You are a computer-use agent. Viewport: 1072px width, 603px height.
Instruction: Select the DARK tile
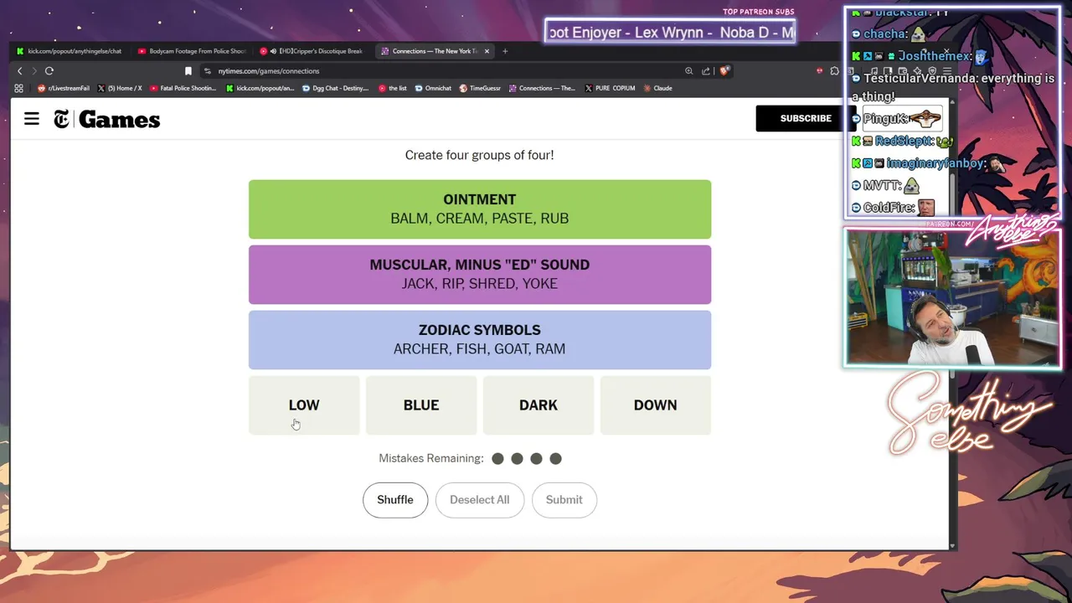(539, 405)
